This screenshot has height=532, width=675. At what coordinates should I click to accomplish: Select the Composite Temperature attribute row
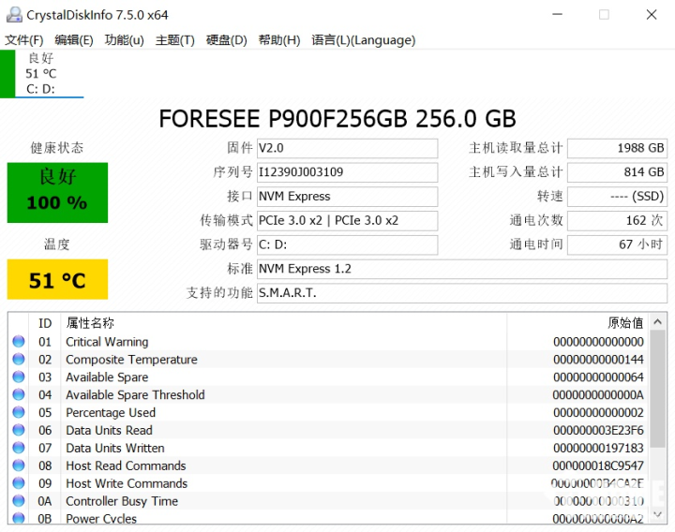tap(328, 359)
